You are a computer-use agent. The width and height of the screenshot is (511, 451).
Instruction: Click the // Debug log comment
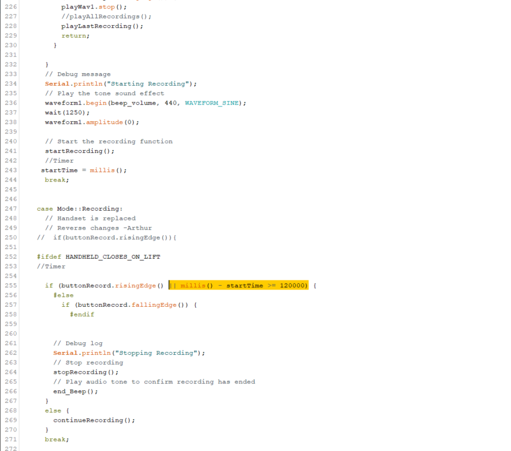point(78,343)
